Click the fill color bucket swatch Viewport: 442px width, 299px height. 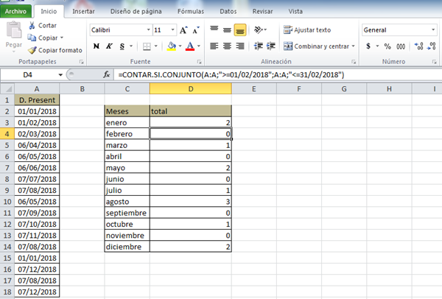[171, 46]
